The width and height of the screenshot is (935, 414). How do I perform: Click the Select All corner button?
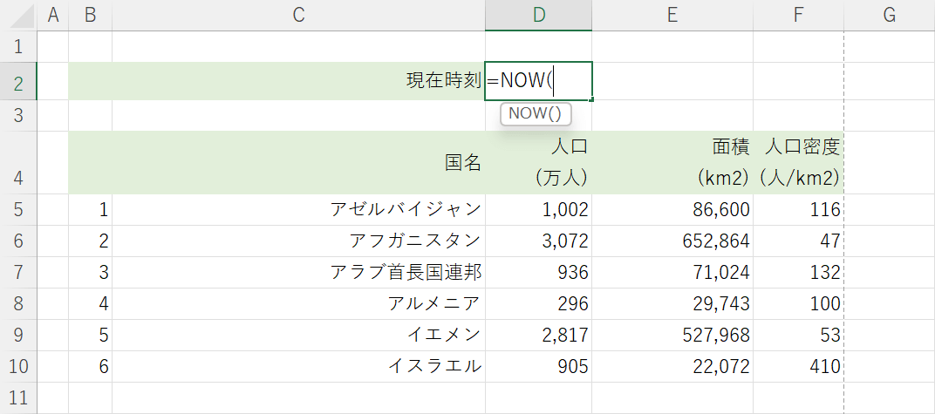pyautogui.click(x=19, y=15)
